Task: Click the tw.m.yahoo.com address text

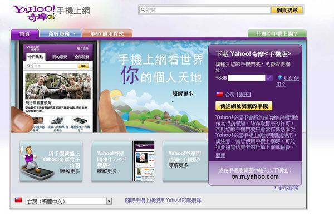Action: [255, 176]
